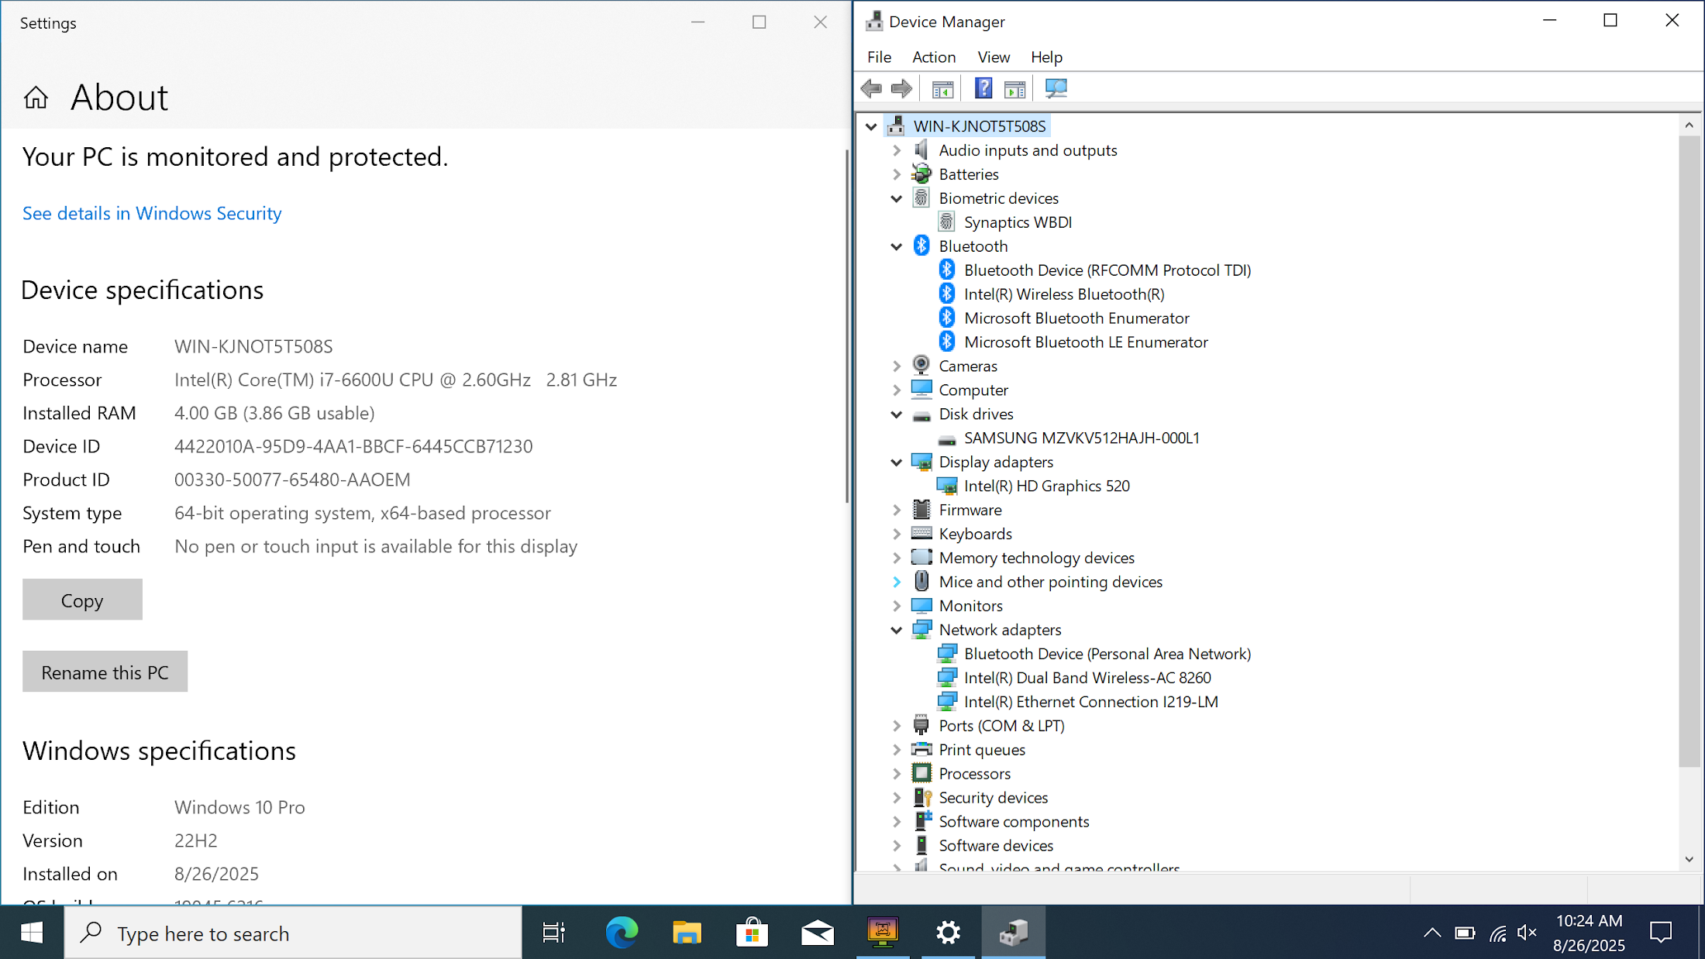Click scroll down arrow in Device Manager
Image resolution: width=1705 pixels, height=959 pixels.
(1689, 859)
